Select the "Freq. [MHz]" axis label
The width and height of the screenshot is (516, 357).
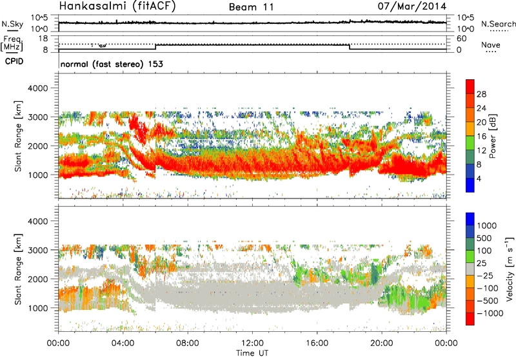(12, 43)
